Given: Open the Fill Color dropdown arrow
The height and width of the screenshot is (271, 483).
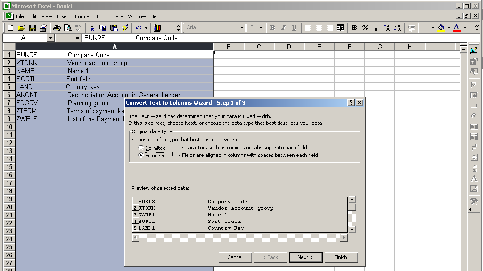Looking at the screenshot, I should [x=449, y=28].
